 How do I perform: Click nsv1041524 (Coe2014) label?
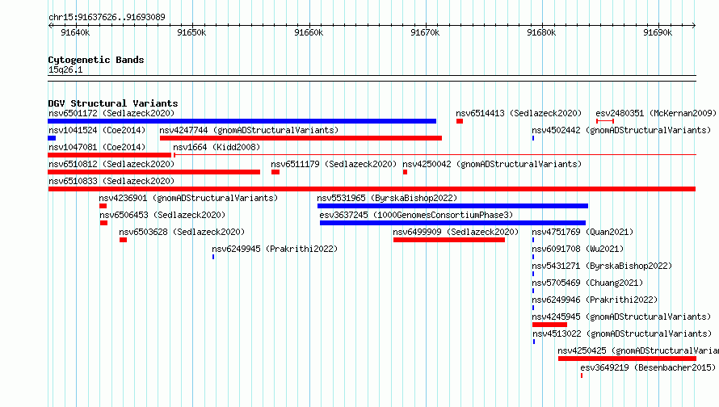point(97,130)
